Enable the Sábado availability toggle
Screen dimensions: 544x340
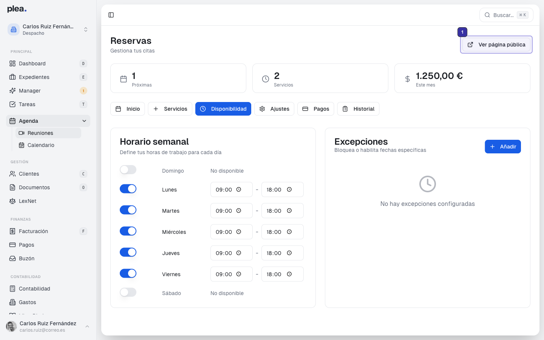point(128,292)
